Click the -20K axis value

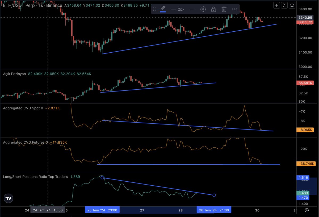[x=303, y=149]
